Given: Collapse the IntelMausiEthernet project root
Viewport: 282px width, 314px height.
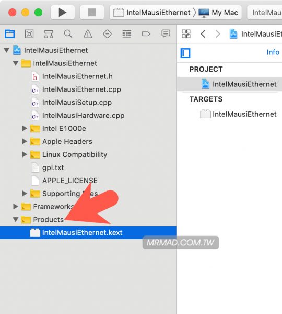Looking at the screenshot, I should click(6, 50).
